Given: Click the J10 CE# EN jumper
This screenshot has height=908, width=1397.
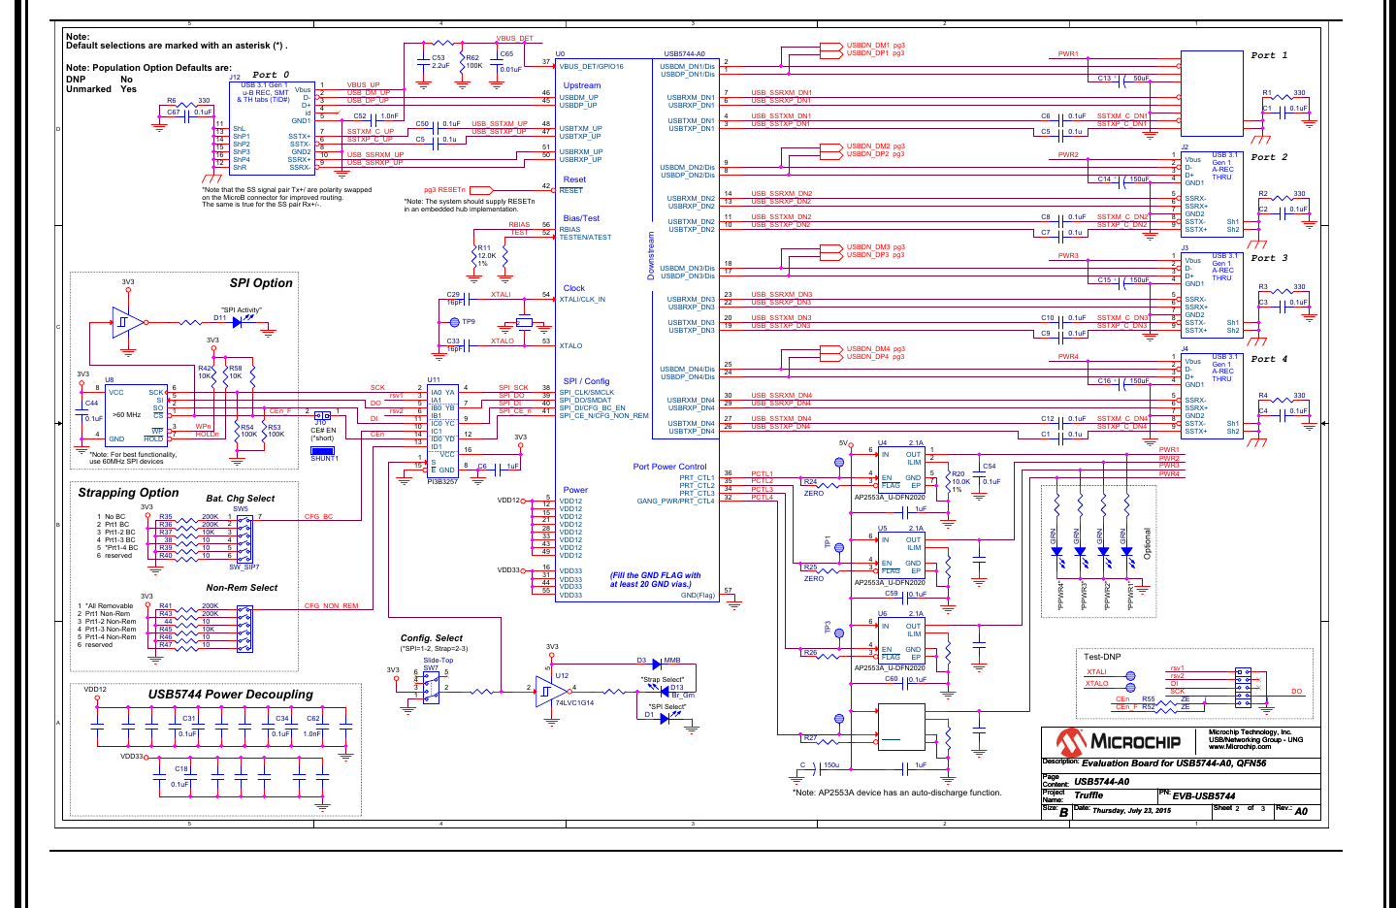Looking at the screenshot, I should tap(322, 416).
